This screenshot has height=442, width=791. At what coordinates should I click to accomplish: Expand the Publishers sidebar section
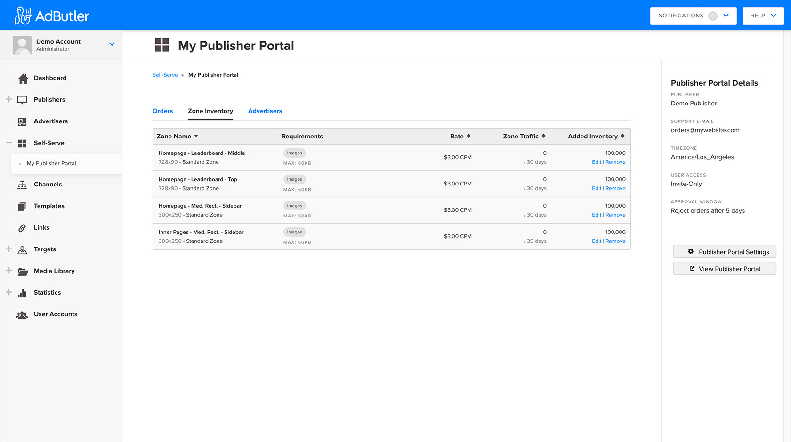click(x=8, y=99)
